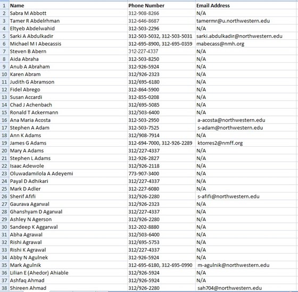This screenshot has height=292, width=298.
Task: Select the cell Abby N Agulnek
Action: tap(68, 257)
